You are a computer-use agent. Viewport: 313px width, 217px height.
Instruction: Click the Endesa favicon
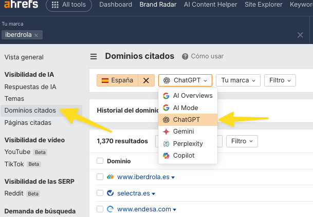click(x=110, y=209)
